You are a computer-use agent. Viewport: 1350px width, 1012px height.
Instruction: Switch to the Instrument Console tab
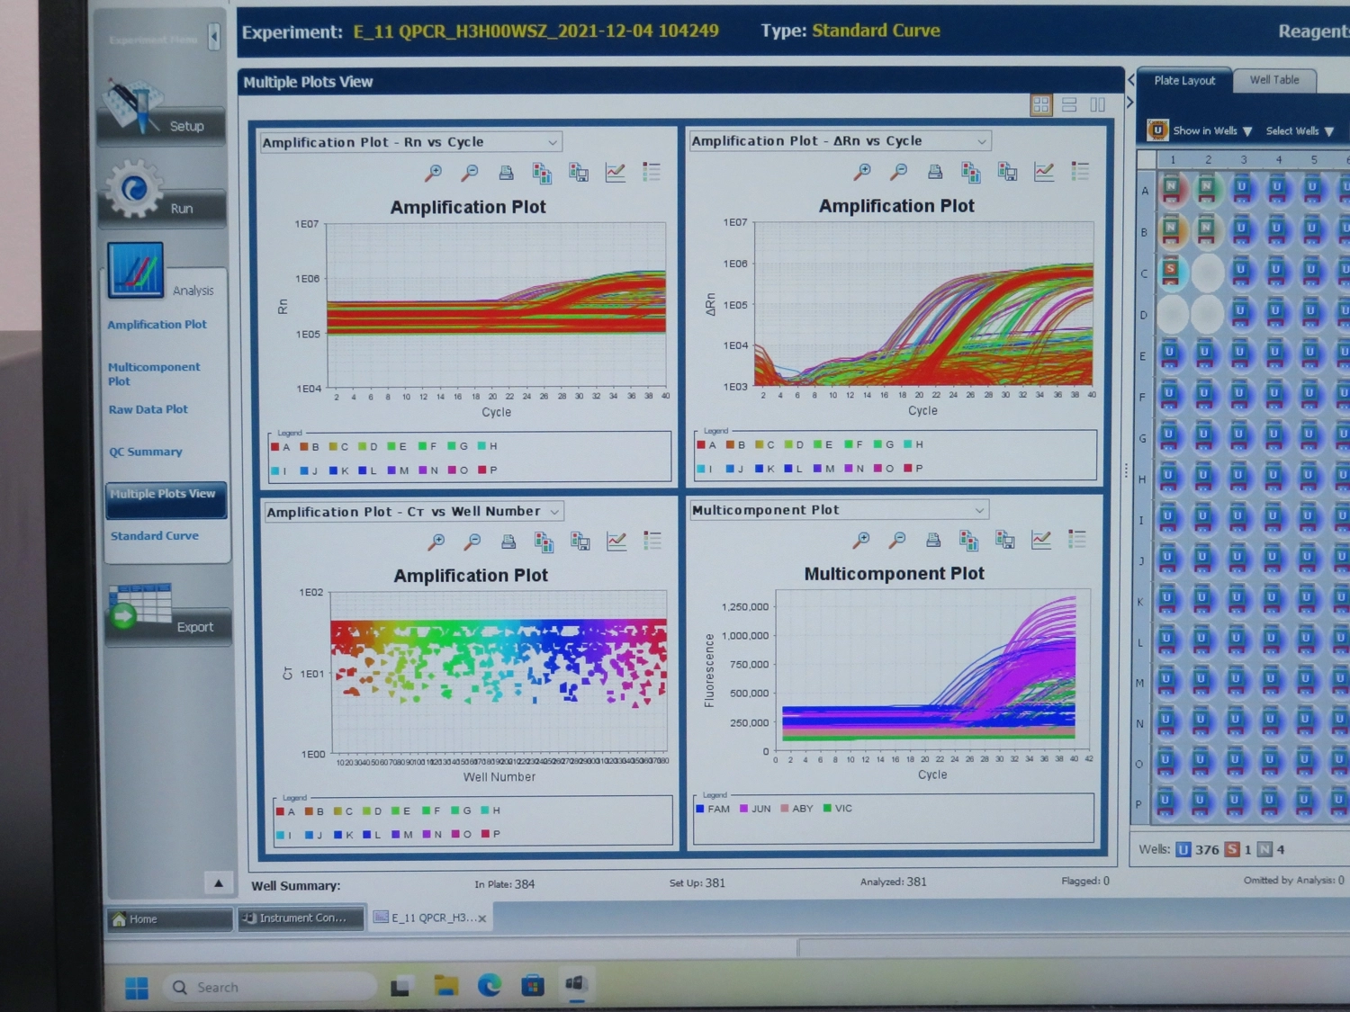[x=301, y=918]
